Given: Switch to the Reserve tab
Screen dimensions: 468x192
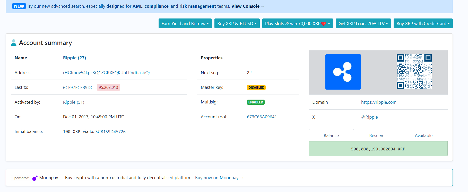Looking at the screenshot, I should (377, 136).
